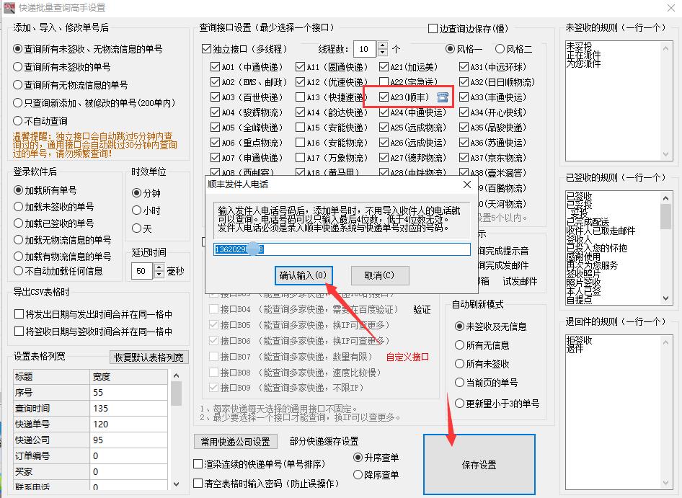Switch query order to 降序查单
682x498 pixels.
pyautogui.click(x=358, y=475)
